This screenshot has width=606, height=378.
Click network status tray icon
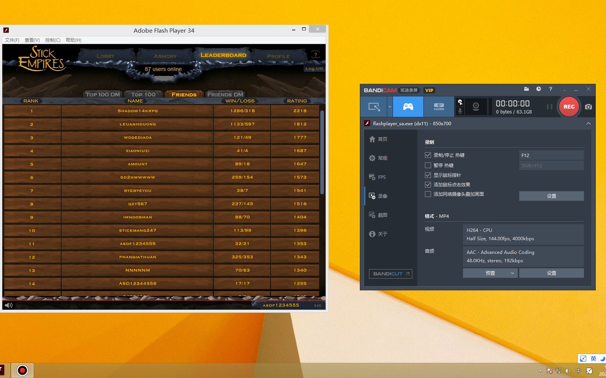[x=559, y=371]
